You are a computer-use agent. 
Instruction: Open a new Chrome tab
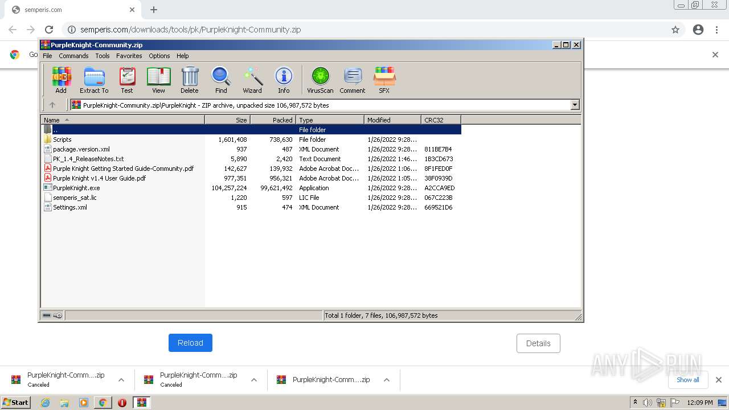point(154,10)
